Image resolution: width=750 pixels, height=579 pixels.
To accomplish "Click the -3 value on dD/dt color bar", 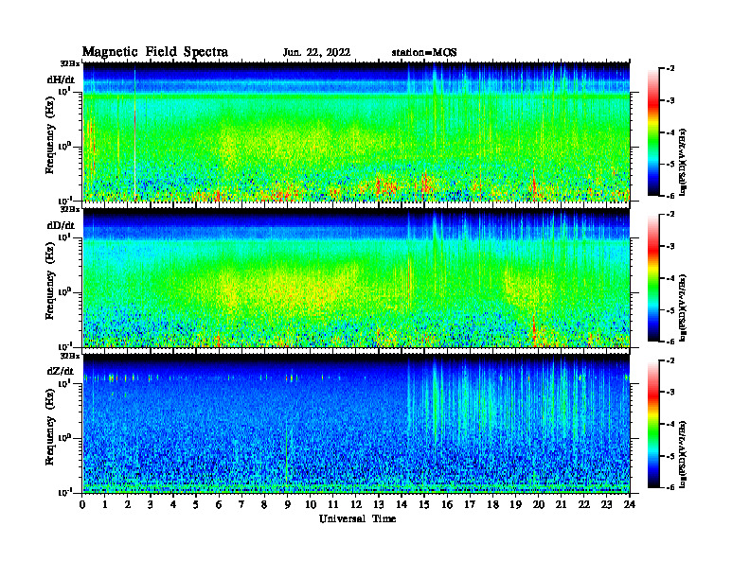I will click(670, 247).
